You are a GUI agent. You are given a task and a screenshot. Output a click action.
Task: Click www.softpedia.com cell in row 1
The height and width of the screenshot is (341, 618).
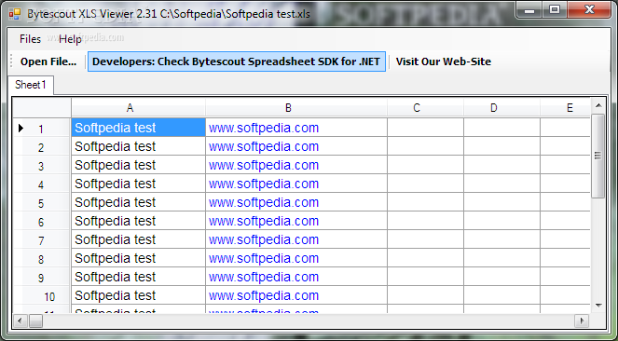[x=296, y=128]
